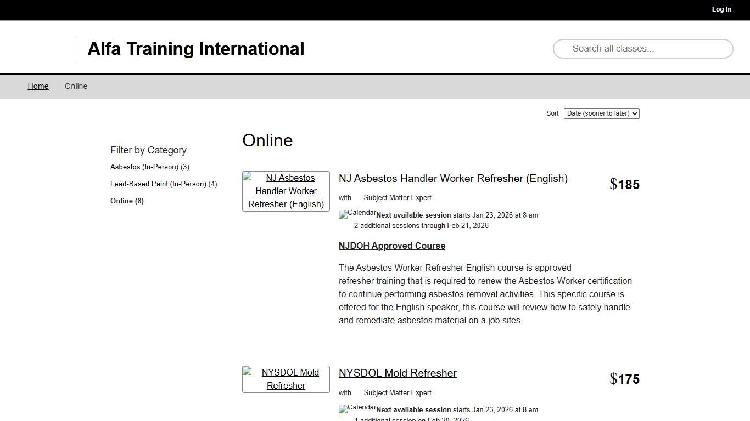Select Date (sooner to later) sort option
Screen dimensions: 750x421
[x=601, y=113]
